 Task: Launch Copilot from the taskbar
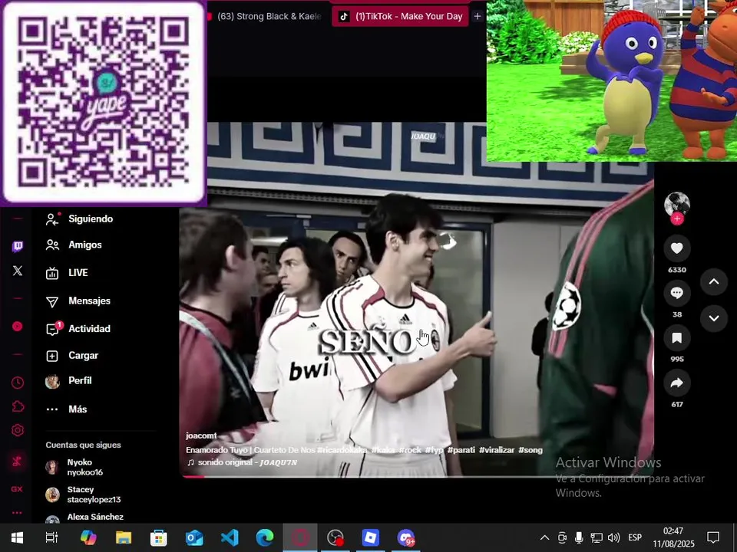point(88,537)
